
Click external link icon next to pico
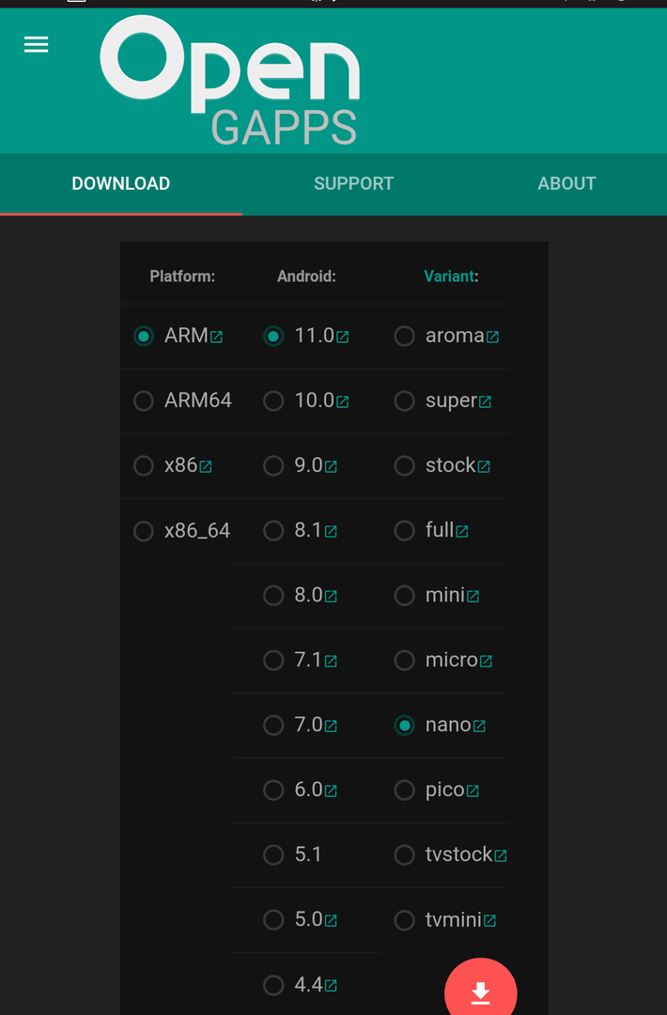coord(473,791)
